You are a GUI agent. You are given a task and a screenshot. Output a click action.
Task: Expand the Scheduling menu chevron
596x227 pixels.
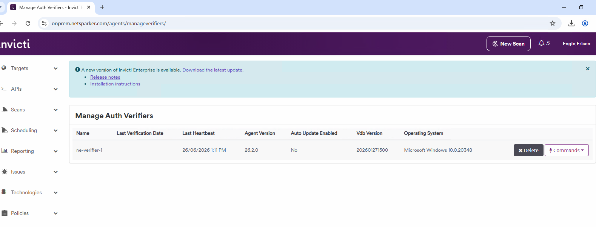pos(56,131)
